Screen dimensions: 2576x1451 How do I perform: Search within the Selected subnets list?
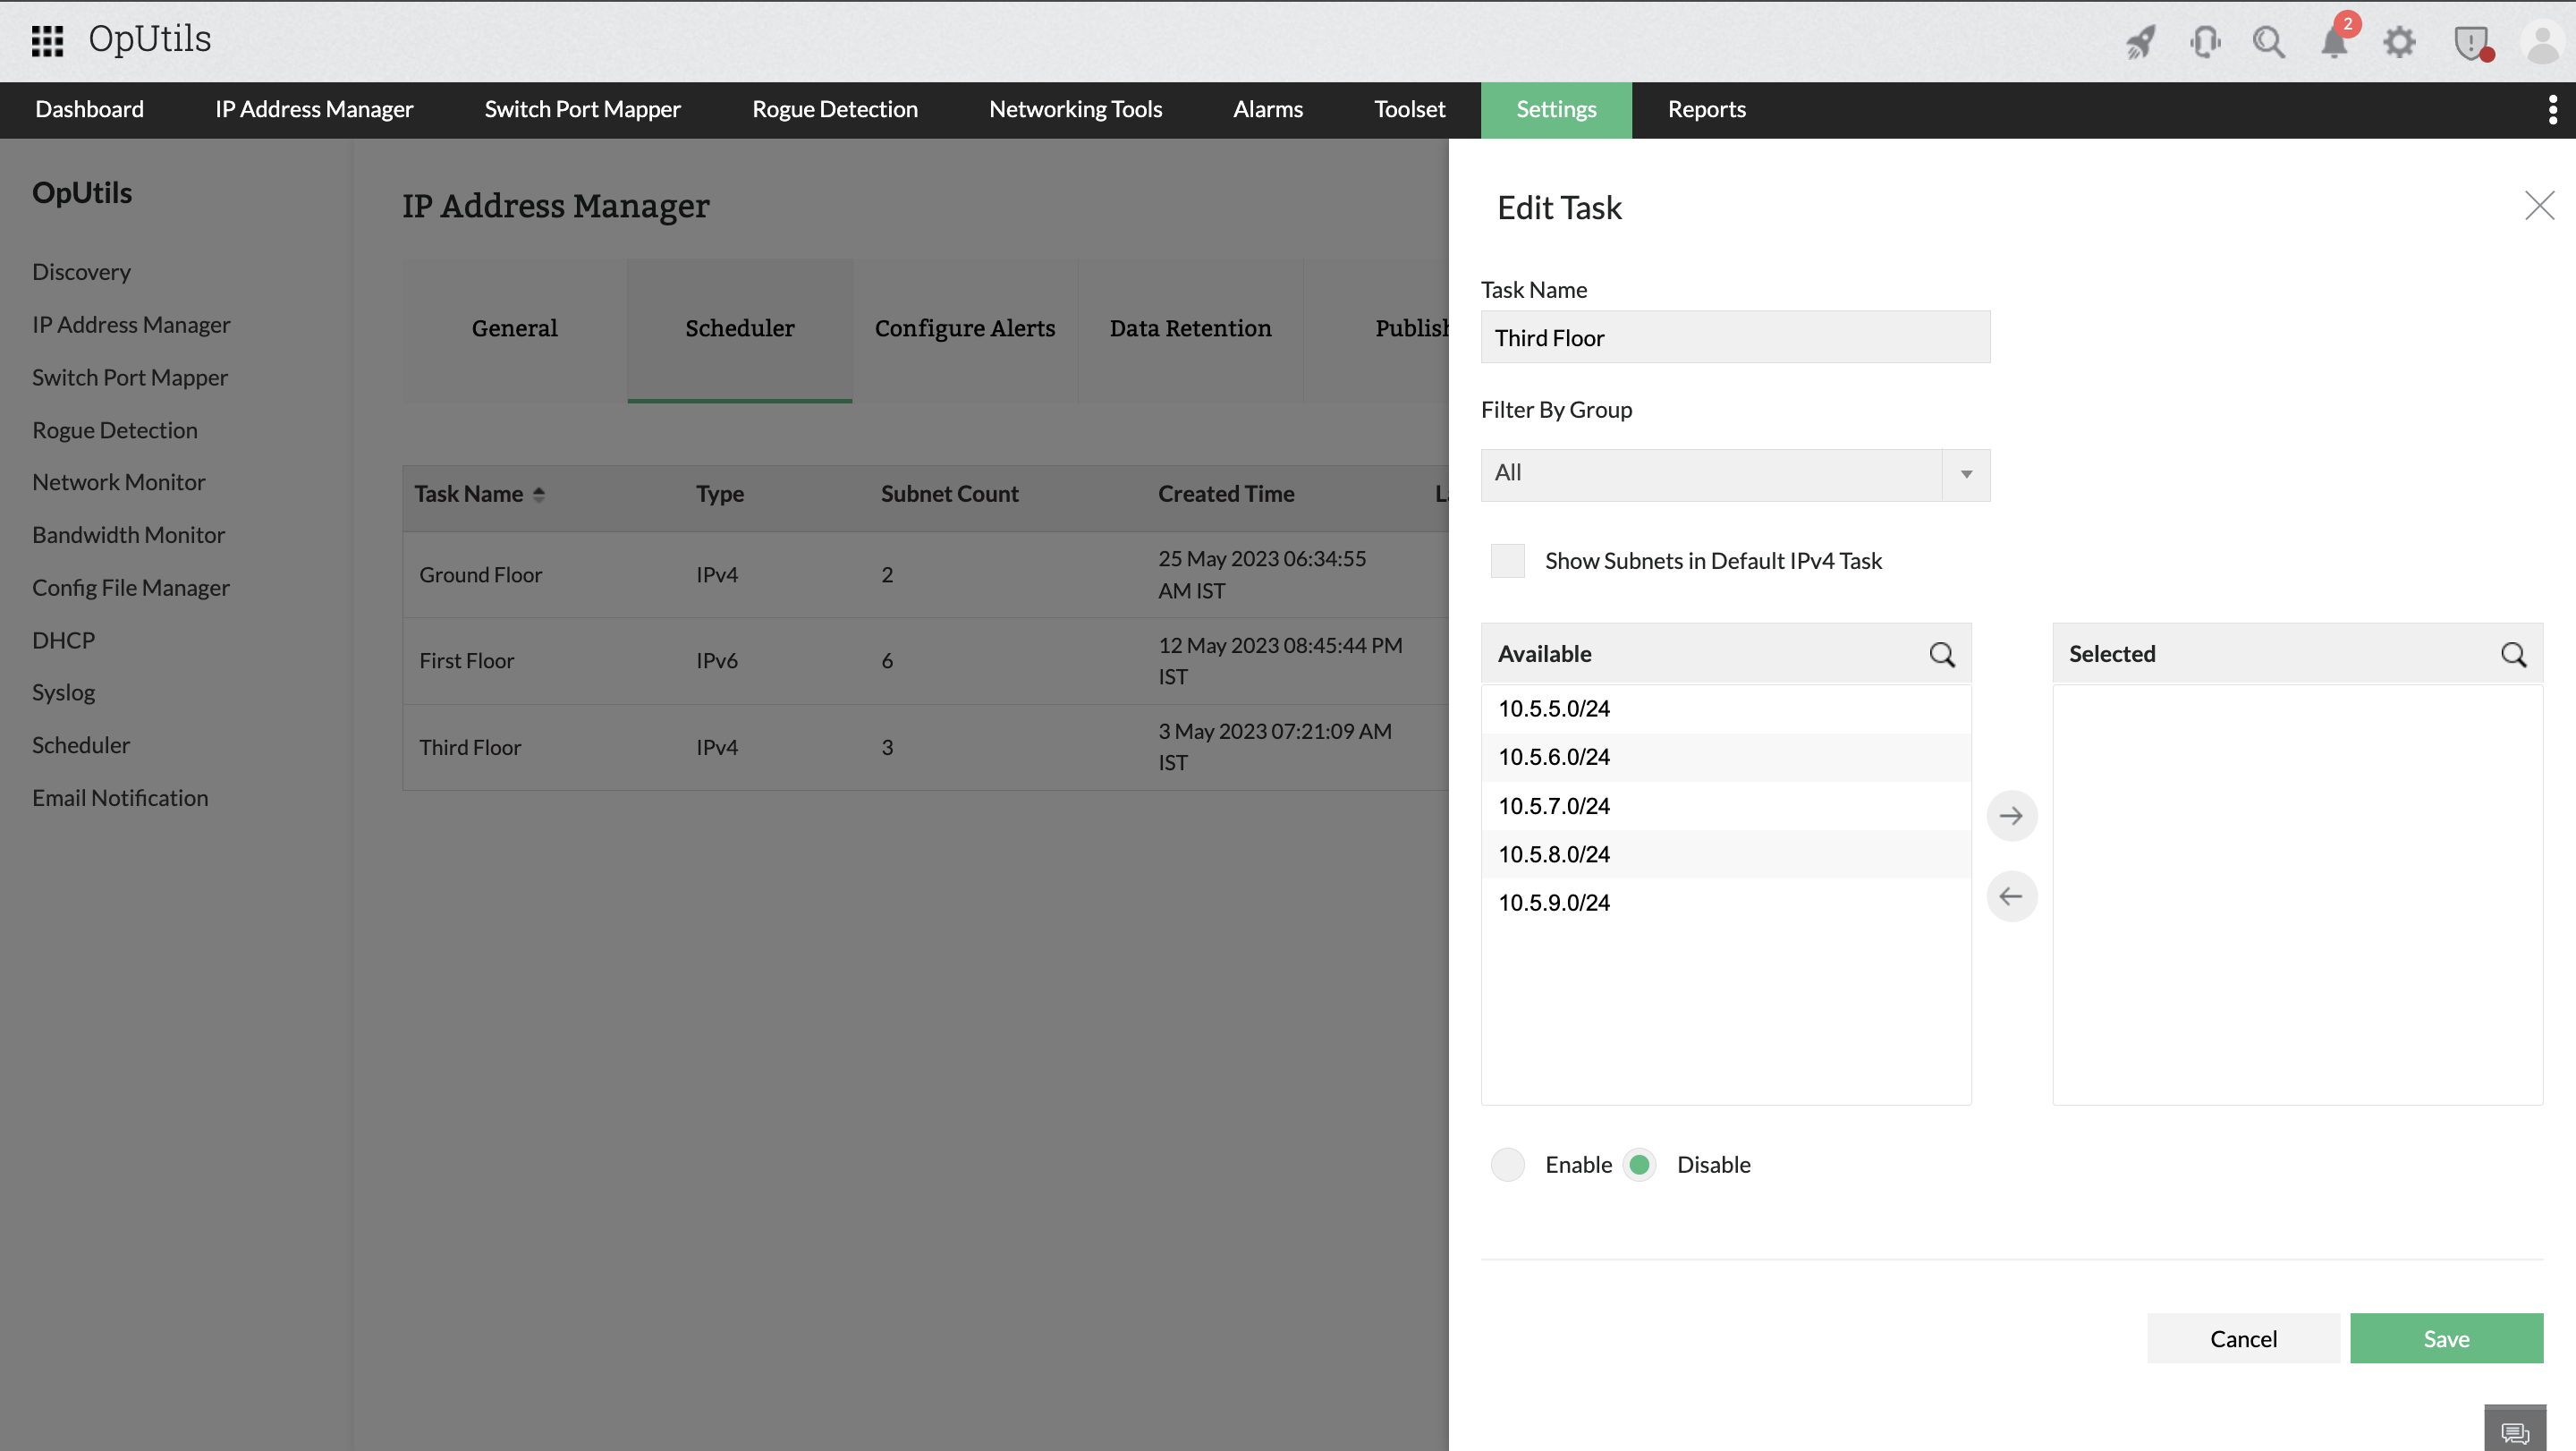[x=2513, y=654]
